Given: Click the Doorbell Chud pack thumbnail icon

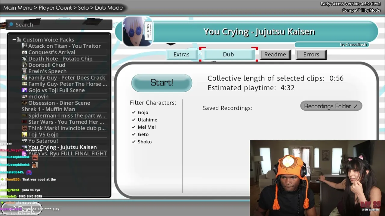Looking at the screenshot, I should pyautogui.click(x=24, y=65).
